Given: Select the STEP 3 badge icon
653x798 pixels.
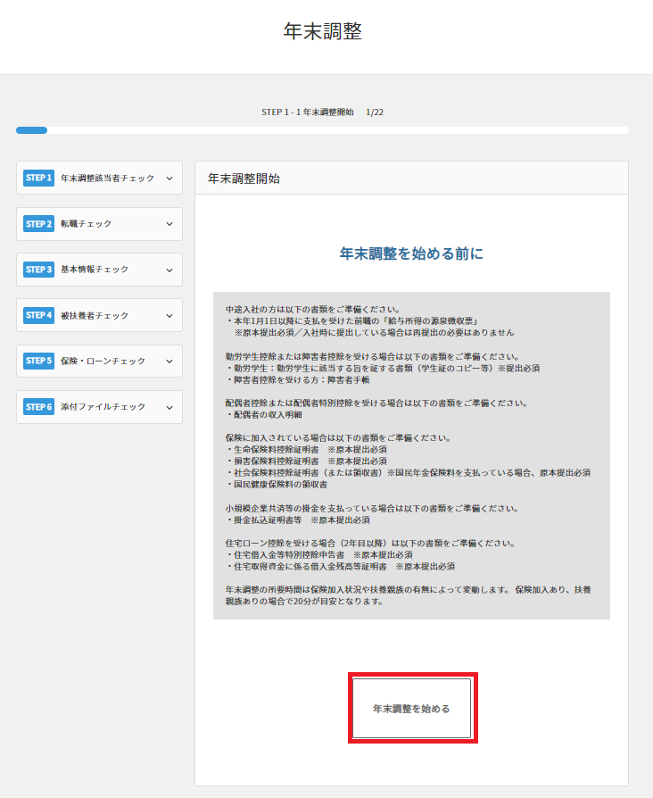Looking at the screenshot, I should [39, 270].
